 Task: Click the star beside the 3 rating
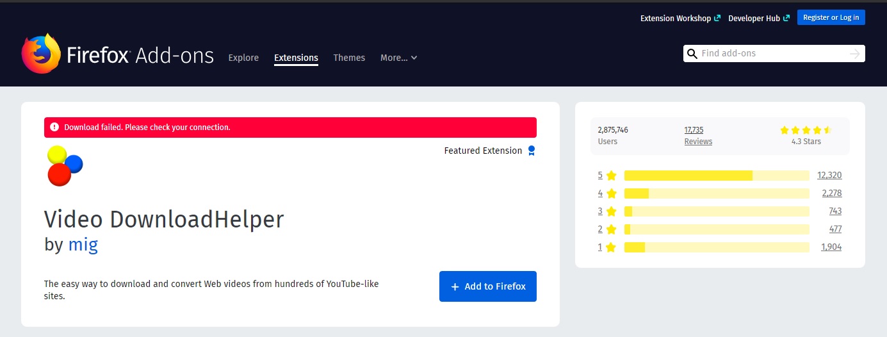coord(612,211)
